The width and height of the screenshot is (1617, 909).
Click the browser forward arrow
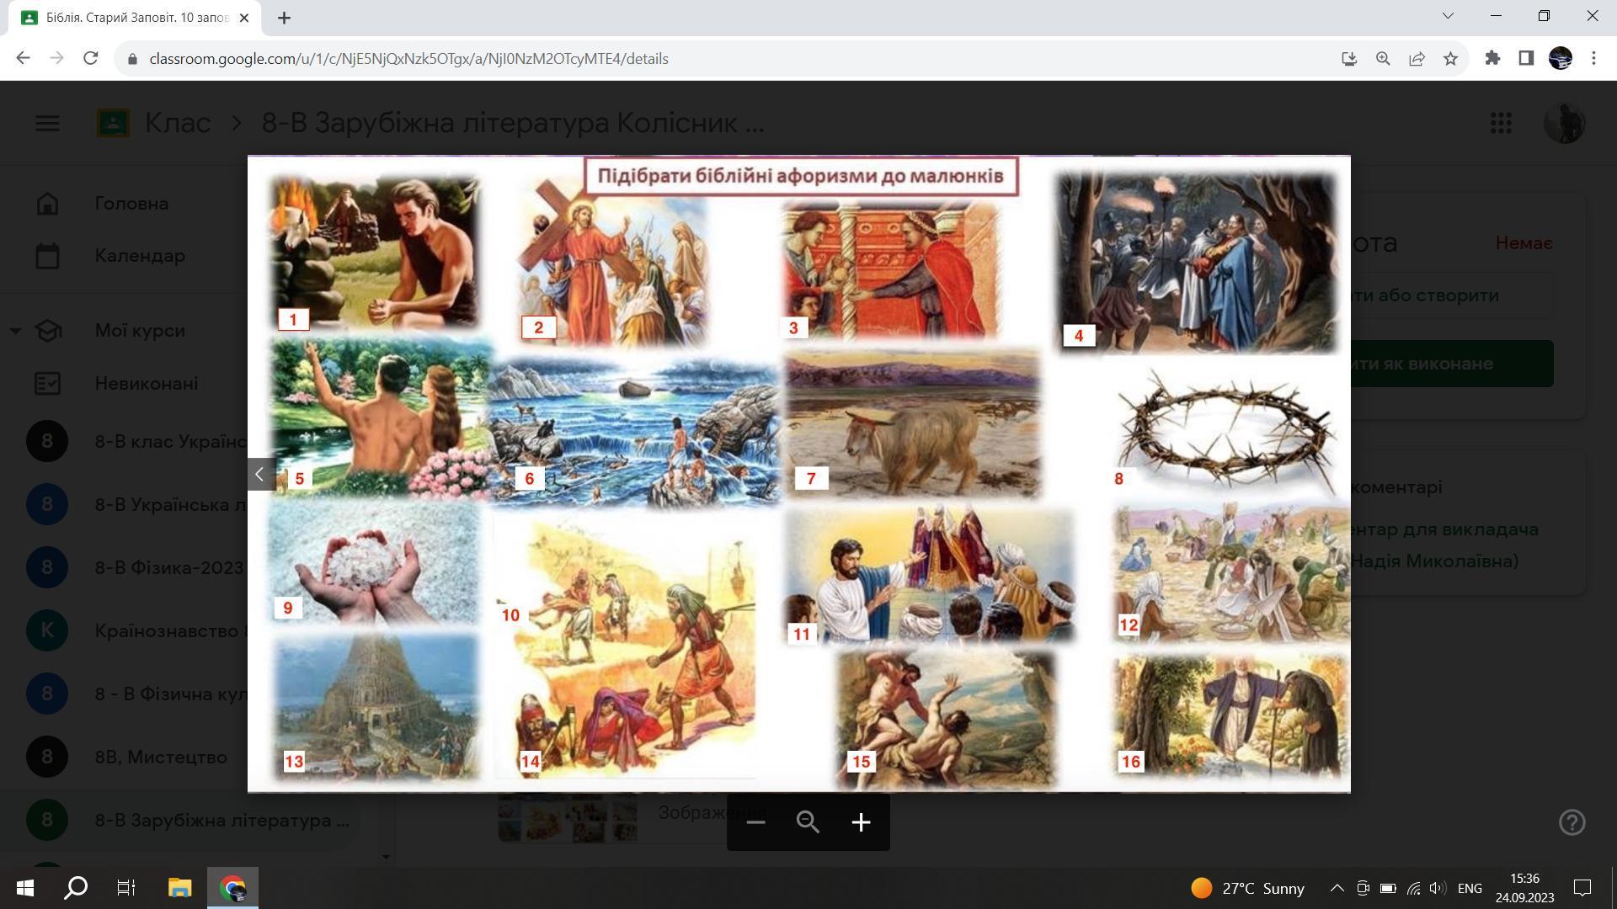[56, 58]
